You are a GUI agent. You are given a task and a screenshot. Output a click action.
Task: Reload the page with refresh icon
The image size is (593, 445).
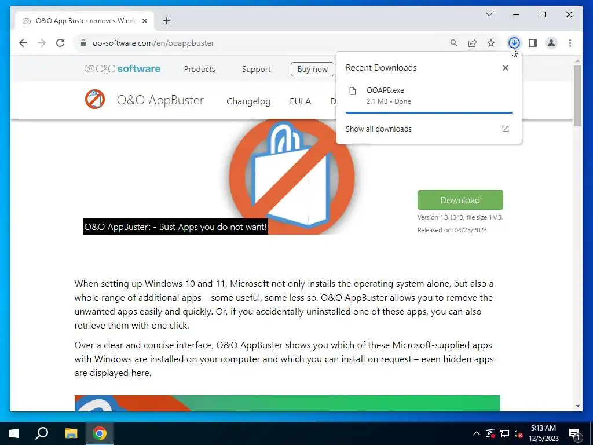(x=60, y=43)
